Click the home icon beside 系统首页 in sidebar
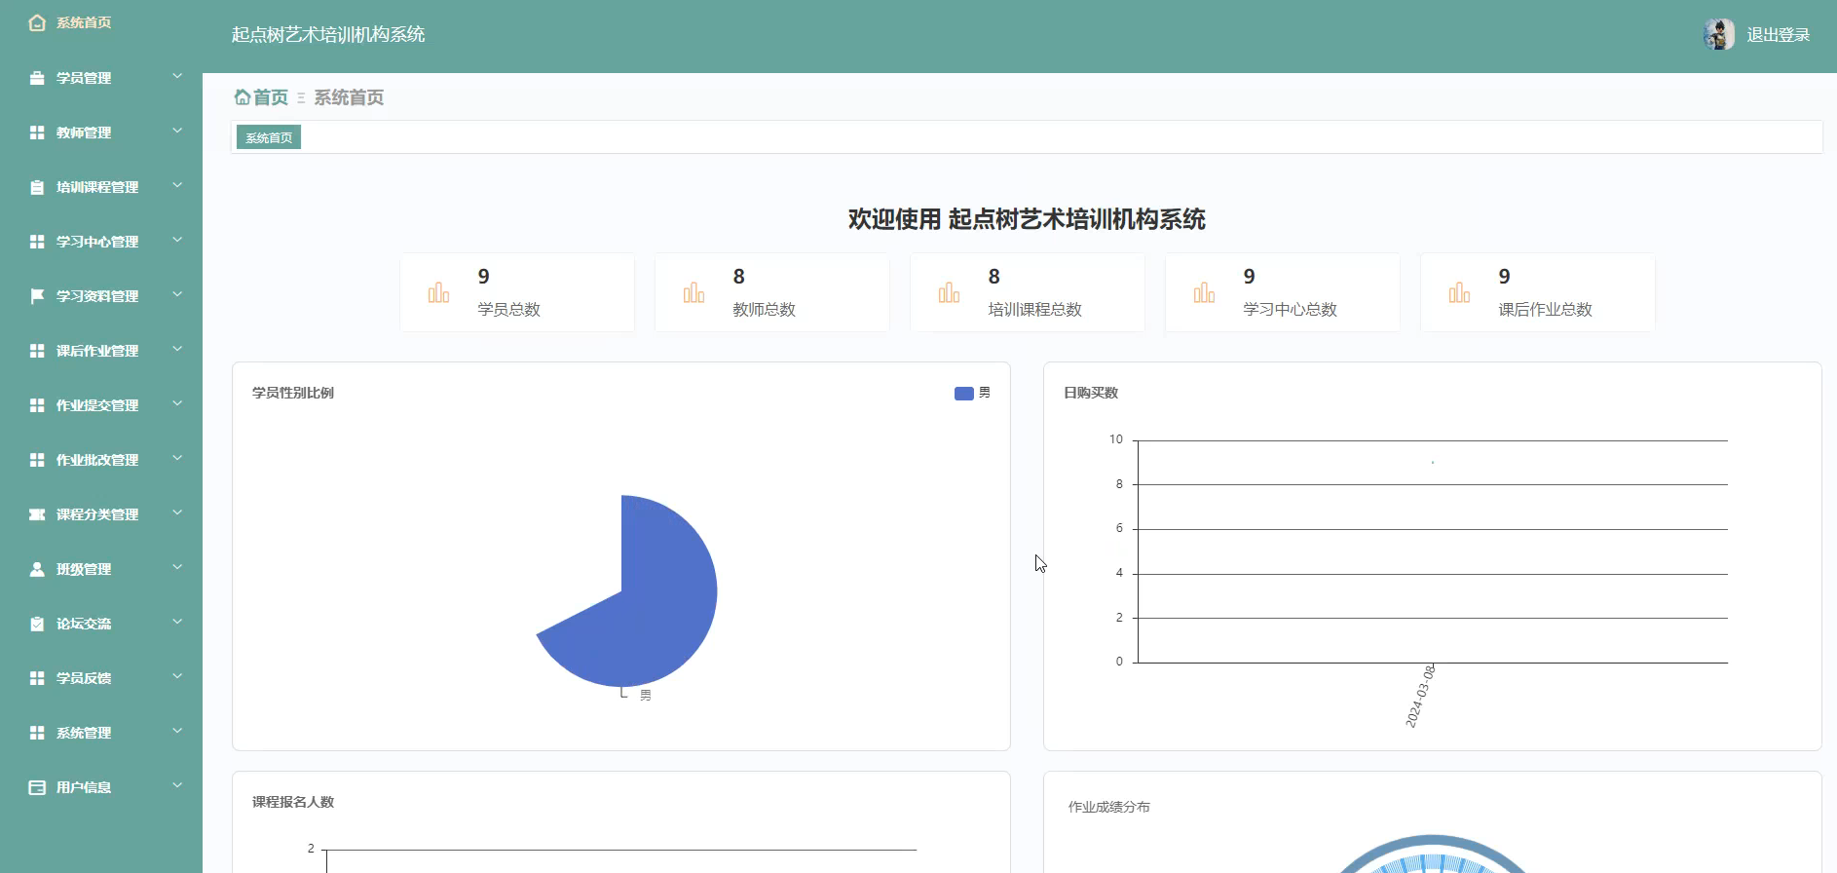1837x873 pixels. tap(37, 22)
